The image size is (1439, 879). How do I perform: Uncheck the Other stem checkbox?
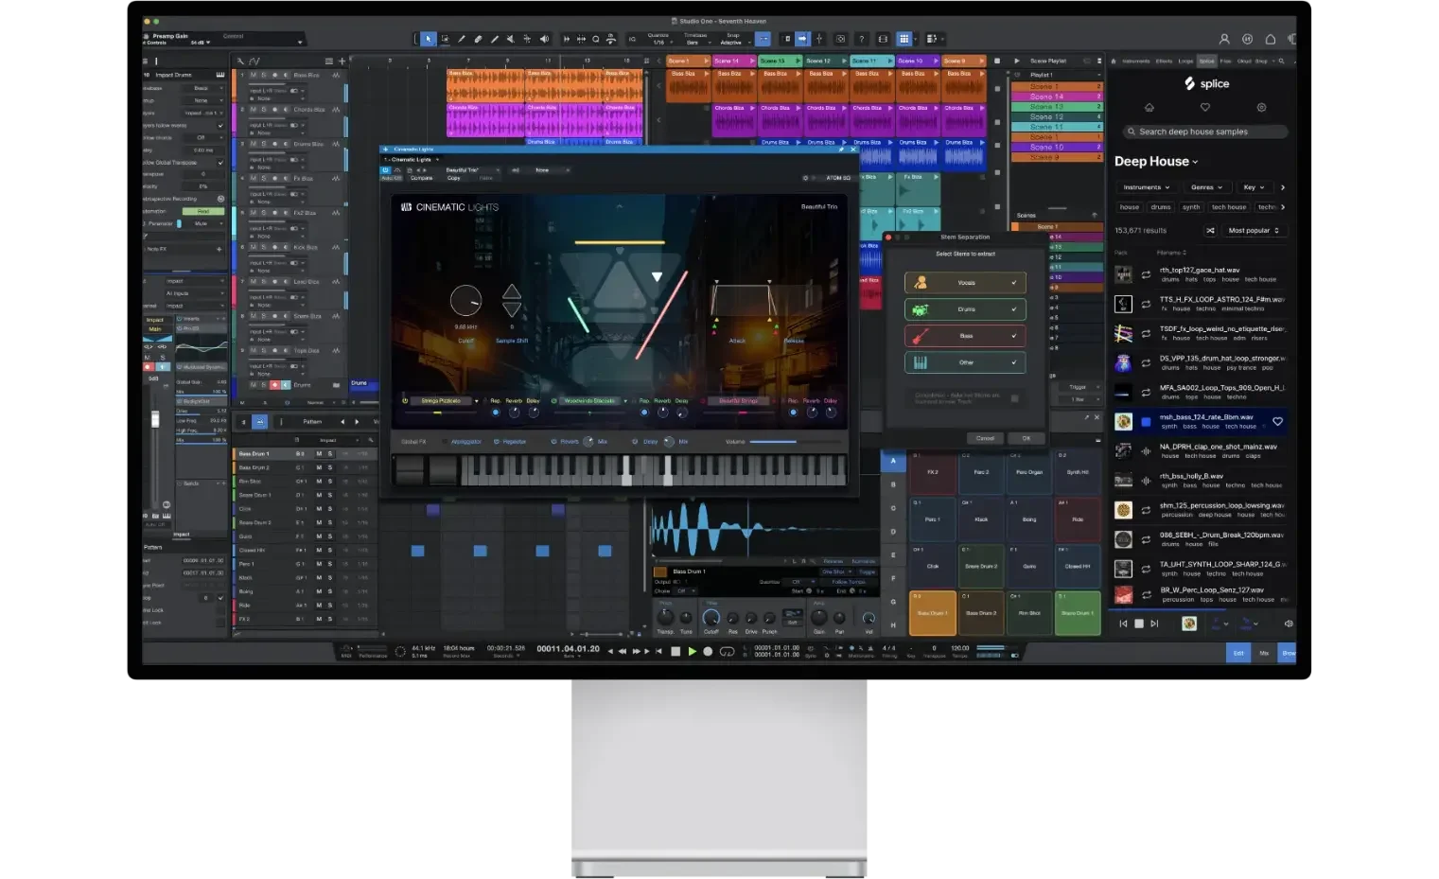point(1014,362)
